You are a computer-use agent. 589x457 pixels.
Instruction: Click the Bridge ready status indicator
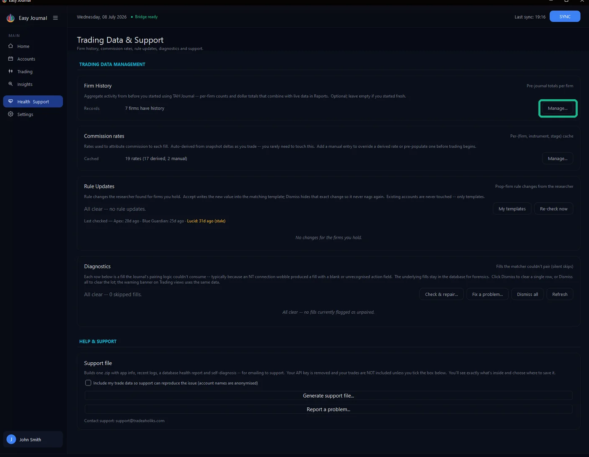[144, 17]
